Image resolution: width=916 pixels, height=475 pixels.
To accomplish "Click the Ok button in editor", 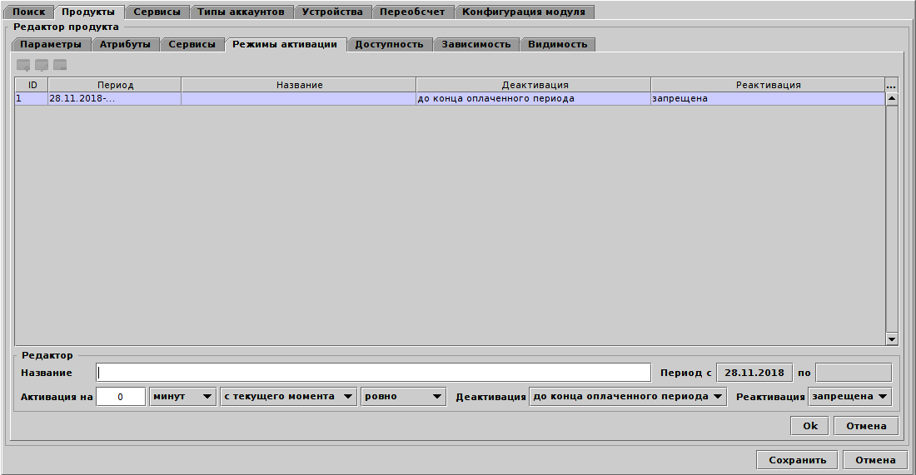I will (810, 426).
